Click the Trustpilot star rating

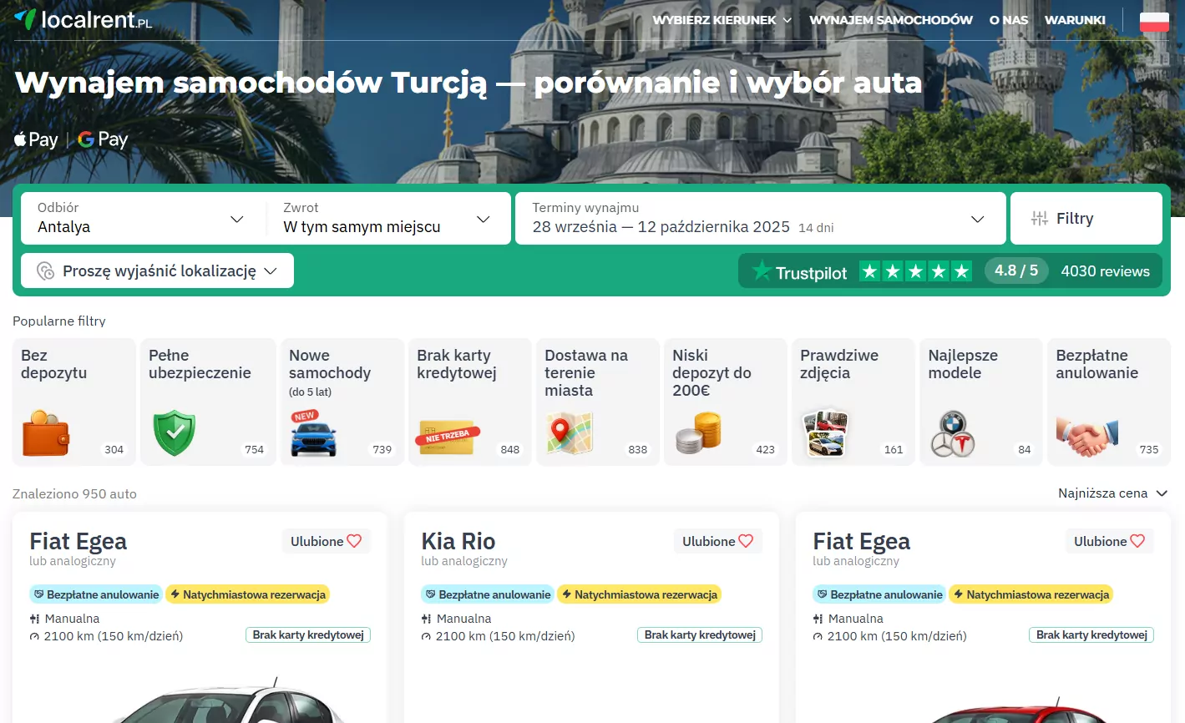(915, 271)
